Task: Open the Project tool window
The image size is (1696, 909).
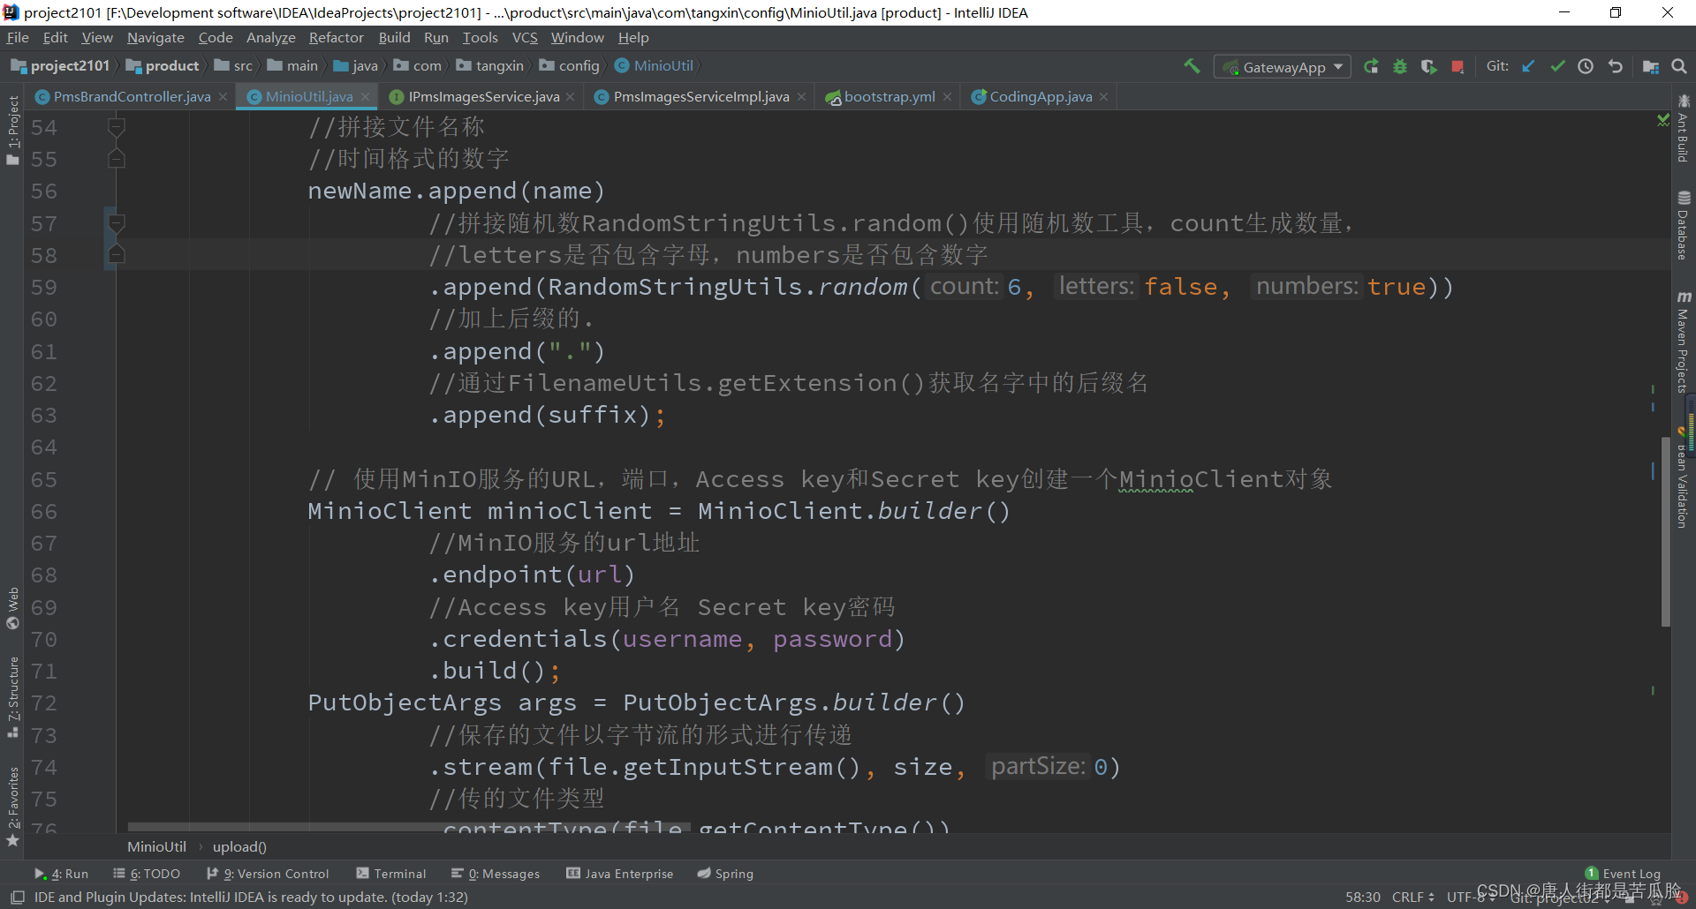Action: coord(12,130)
